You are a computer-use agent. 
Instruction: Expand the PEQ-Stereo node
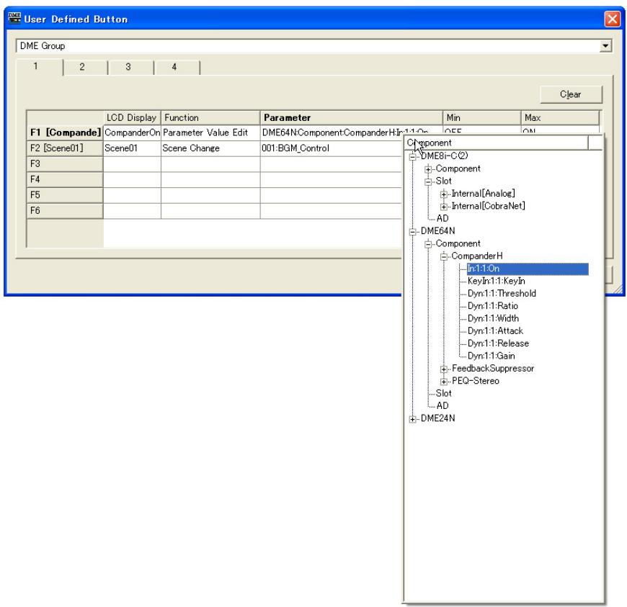tap(444, 381)
